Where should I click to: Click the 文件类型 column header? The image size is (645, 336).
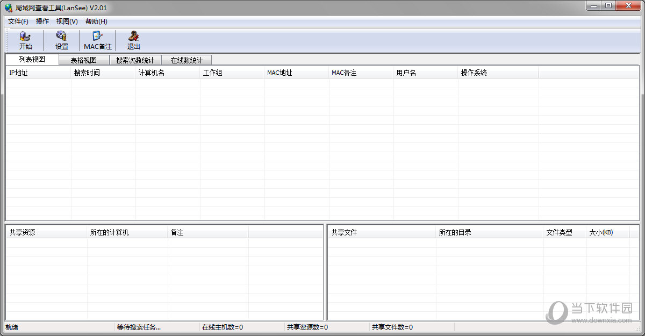(x=565, y=232)
